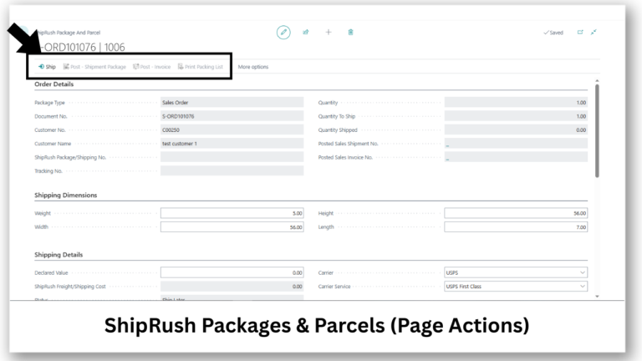This screenshot has height=361, width=642.
Task: Click the Tracking No. field
Action: click(x=232, y=170)
